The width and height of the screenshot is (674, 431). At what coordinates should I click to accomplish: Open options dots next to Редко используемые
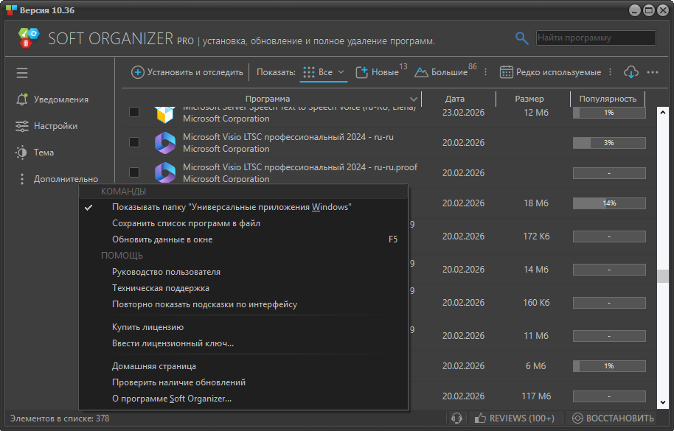[611, 72]
